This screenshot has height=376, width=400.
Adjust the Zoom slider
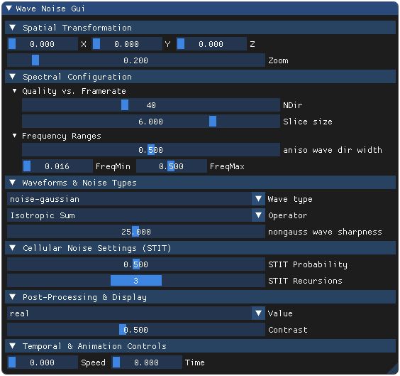click(x=136, y=60)
